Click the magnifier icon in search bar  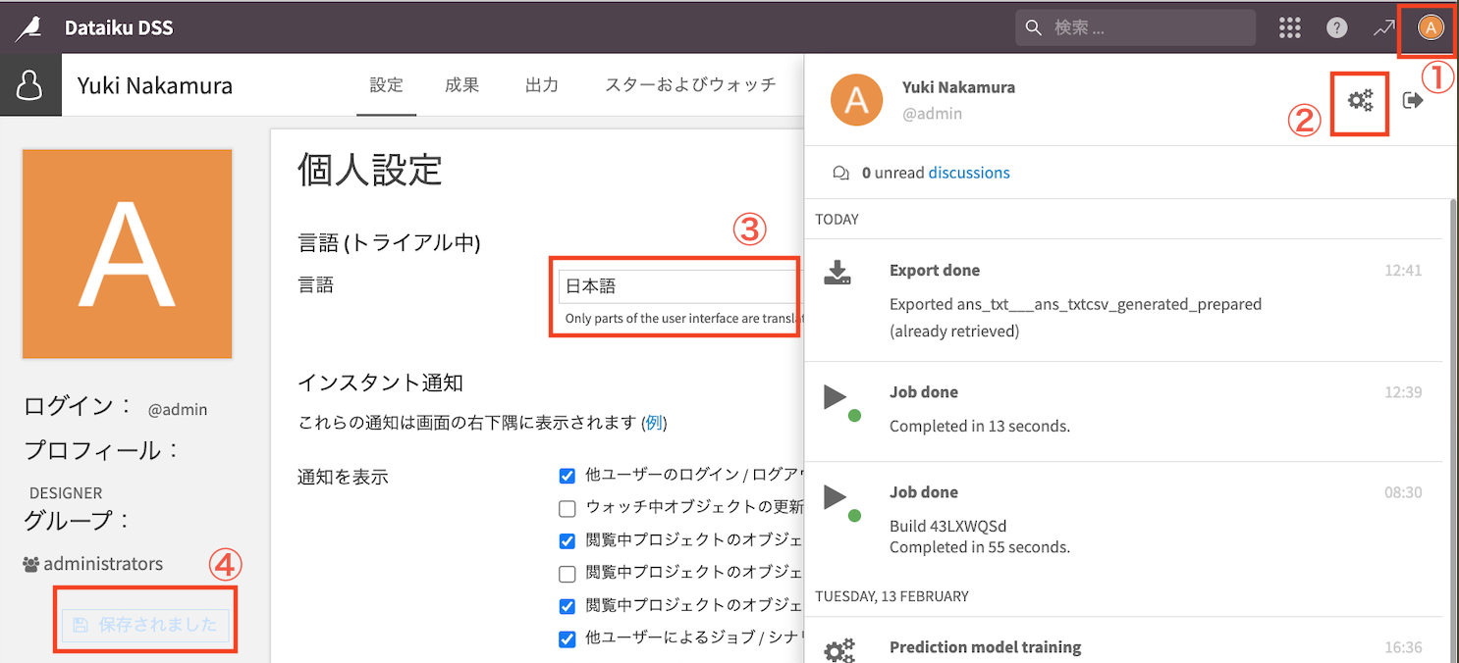pyautogui.click(x=1033, y=27)
